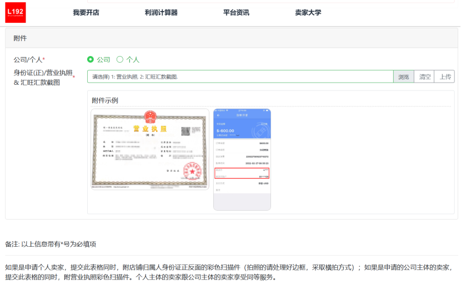This screenshot has height=290, width=461.
Task: Click the file selection input field
Action: click(240, 77)
